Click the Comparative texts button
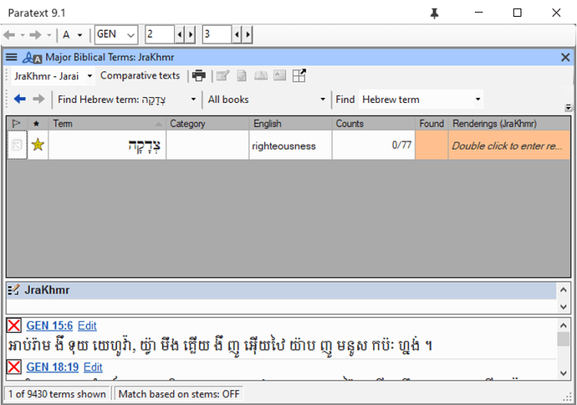This screenshot has width=577, height=405. click(x=140, y=75)
